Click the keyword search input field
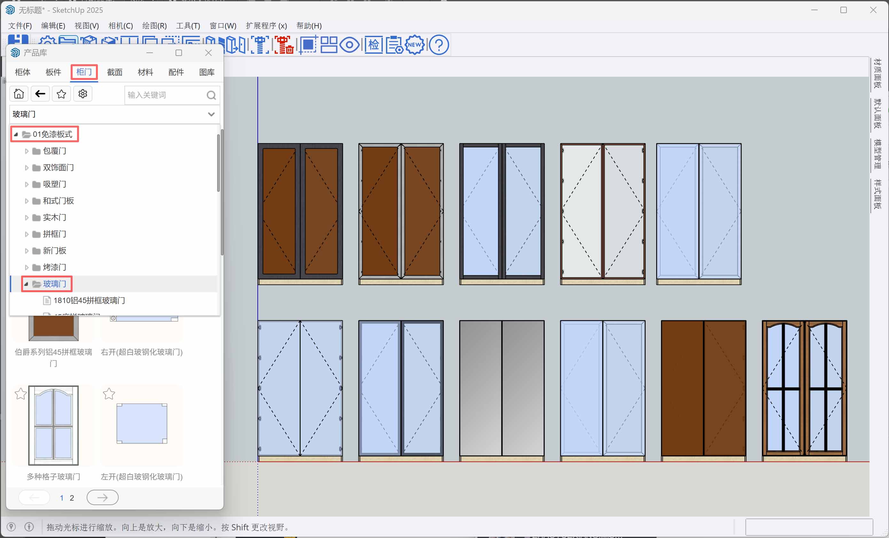Image resolution: width=889 pixels, height=538 pixels. pyautogui.click(x=164, y=95)
